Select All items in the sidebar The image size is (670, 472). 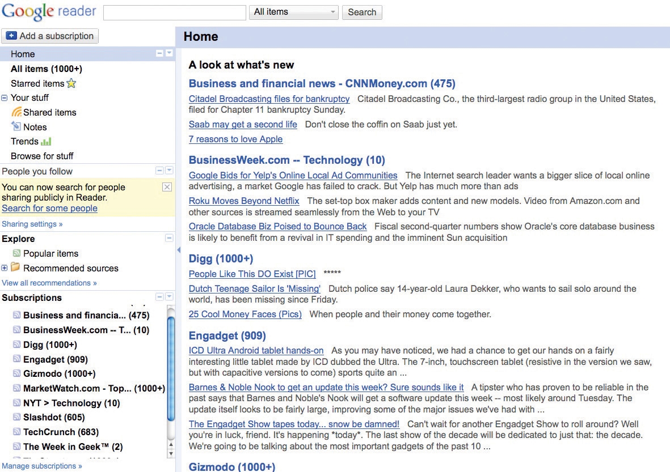pos(45,69)
